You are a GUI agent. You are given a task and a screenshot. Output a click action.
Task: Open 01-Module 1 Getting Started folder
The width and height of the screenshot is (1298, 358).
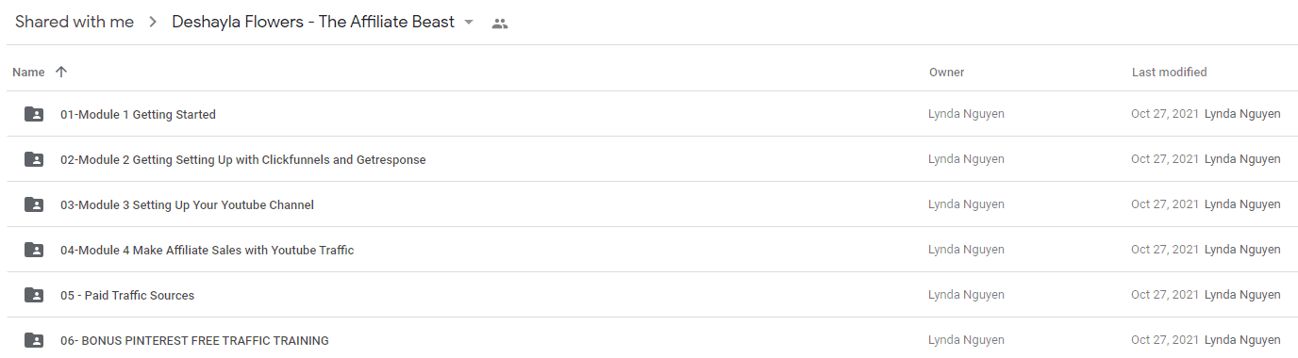(138, 114)
